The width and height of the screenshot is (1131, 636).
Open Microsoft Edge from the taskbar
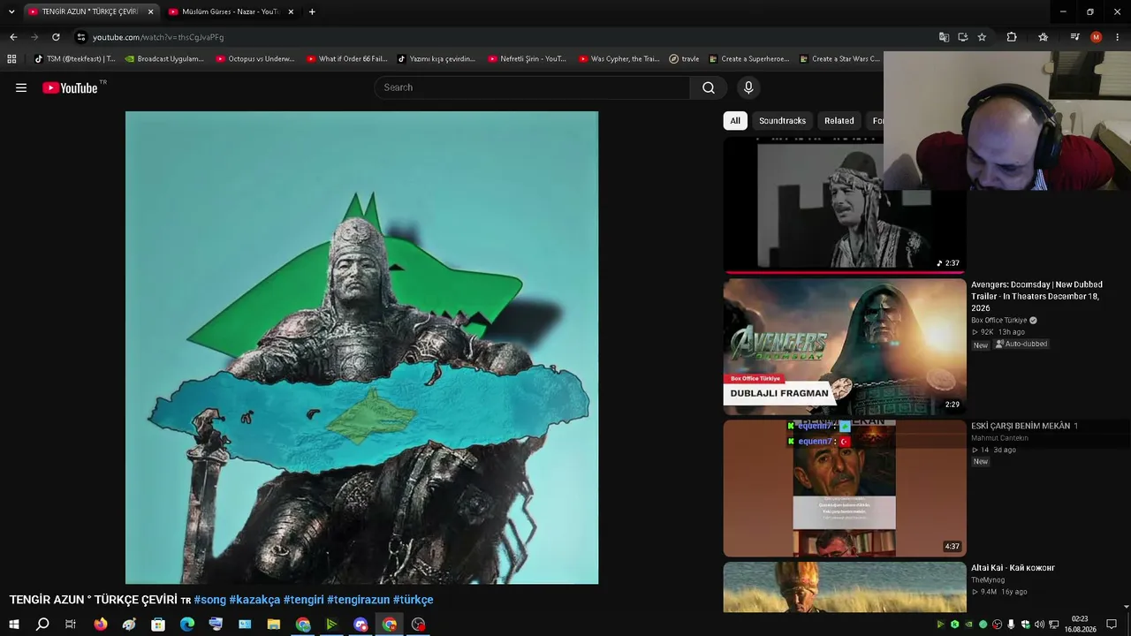pyautogui.click(x=187, y=625)
